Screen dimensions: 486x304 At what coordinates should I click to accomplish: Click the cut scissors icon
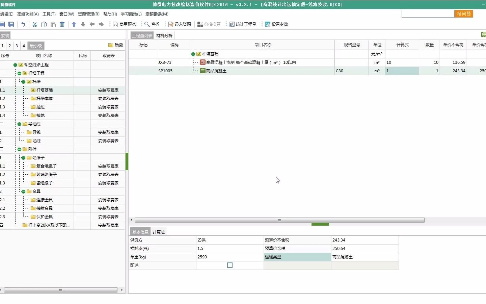click(x=35, y=24)
